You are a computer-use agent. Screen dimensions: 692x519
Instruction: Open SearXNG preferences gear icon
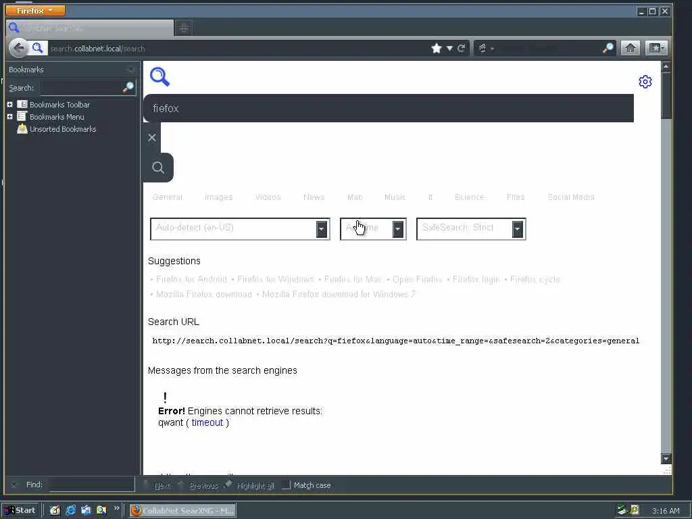click(645, 82)
